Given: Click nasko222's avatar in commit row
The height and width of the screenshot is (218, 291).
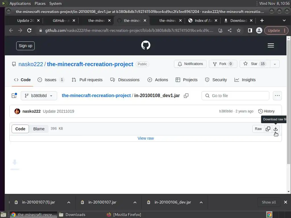Looking at the screenshot, I should click(x=17, y=111).
